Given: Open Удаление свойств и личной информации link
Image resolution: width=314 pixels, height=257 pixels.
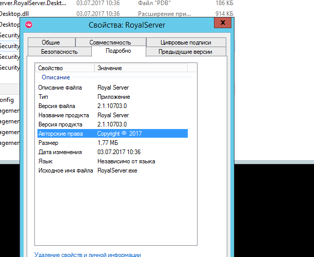Looking at the screenshot, I should (87, 254).
